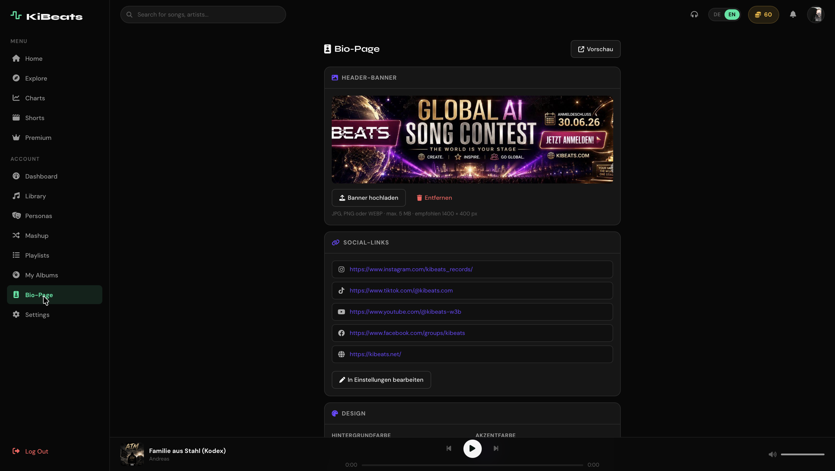Click the Design palette icon
Screen dimensions: 835x471
click(335, 413)
